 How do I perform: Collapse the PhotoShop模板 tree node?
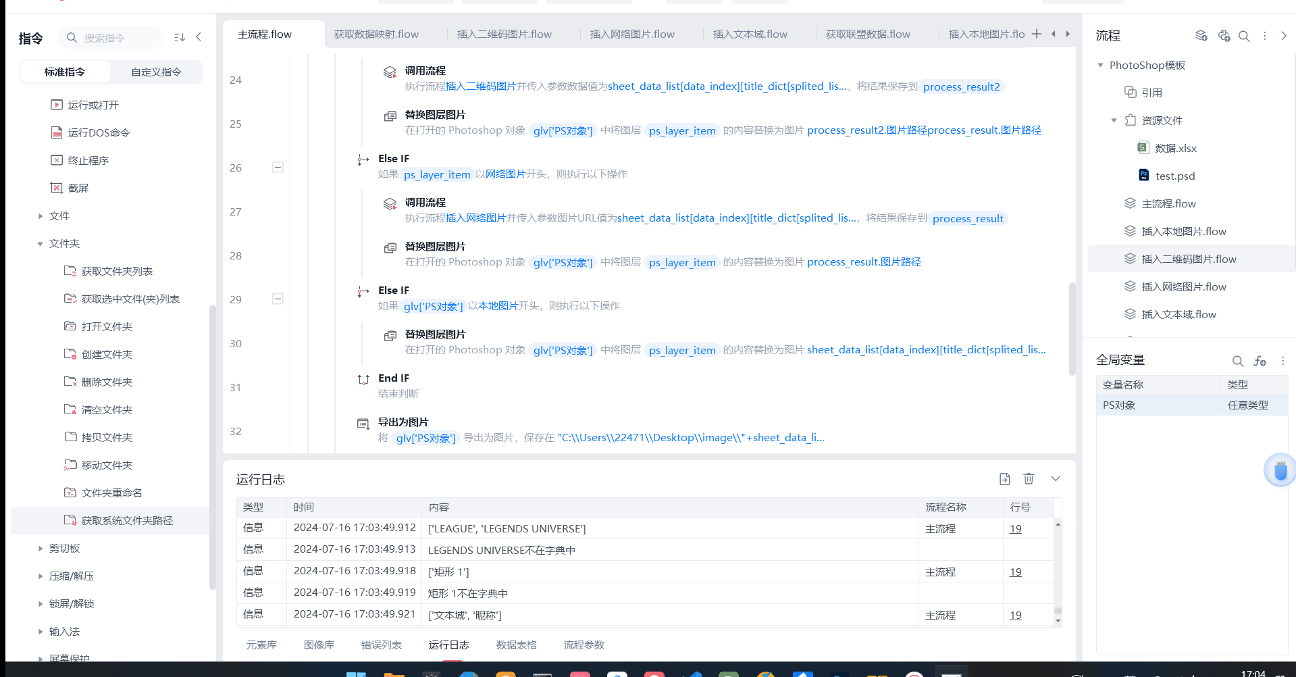click(1100, 66)
